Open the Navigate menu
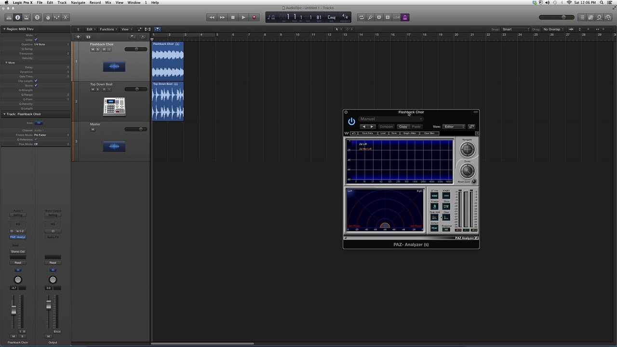 78,2
